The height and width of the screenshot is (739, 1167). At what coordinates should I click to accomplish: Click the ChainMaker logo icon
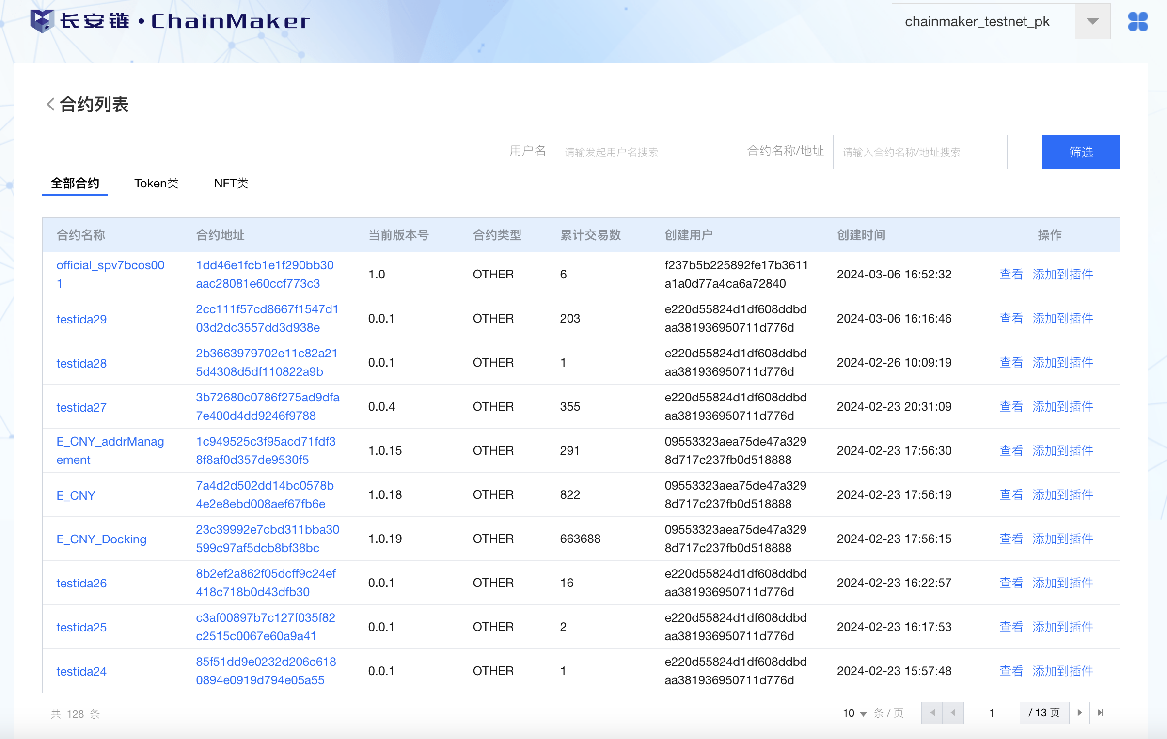[42, 21]
